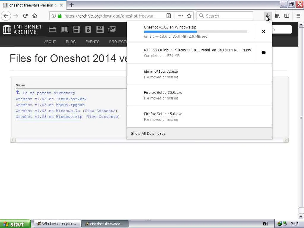
Task: Open the Audio speaker icon
Action: (x=88, y=29)
